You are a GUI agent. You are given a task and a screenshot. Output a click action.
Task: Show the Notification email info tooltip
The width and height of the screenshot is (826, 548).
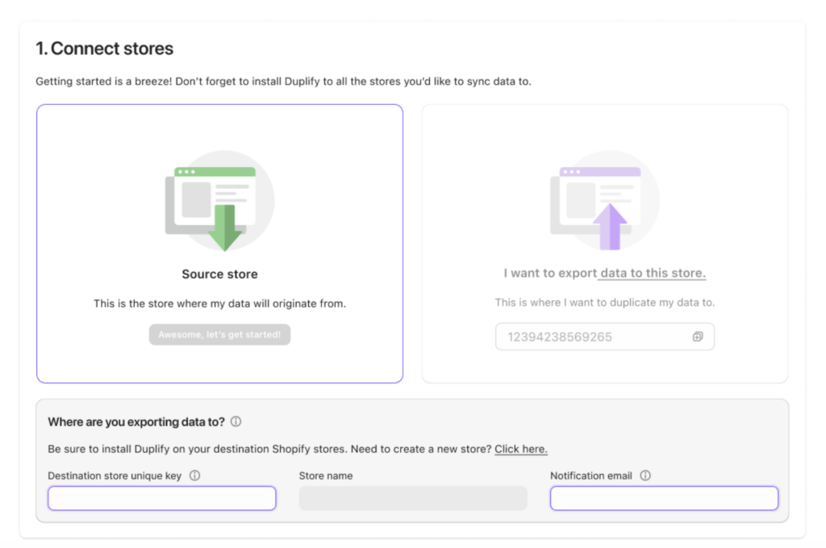pos(645,475)
